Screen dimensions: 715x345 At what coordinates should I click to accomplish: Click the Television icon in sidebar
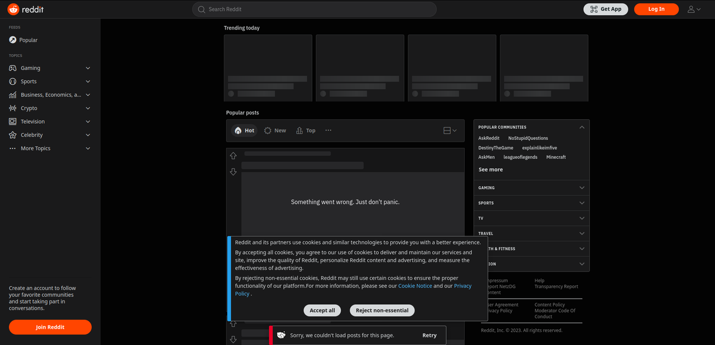pyautogui.click(x=13, y=122)
